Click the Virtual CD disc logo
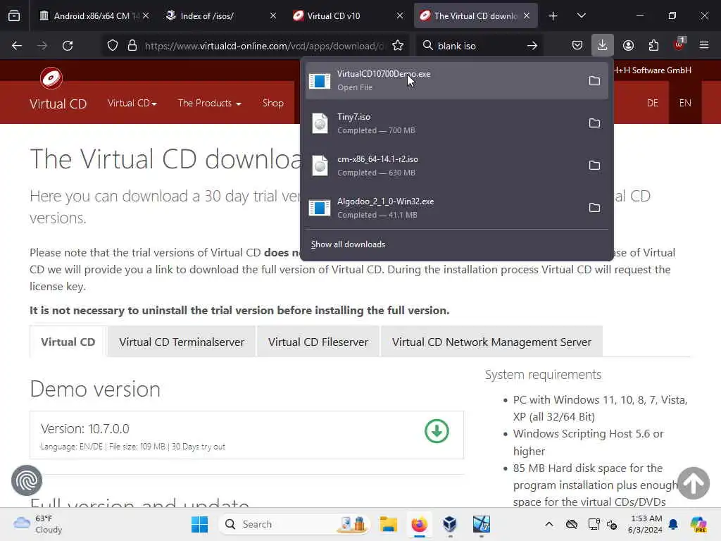 (x=51, y=78)
